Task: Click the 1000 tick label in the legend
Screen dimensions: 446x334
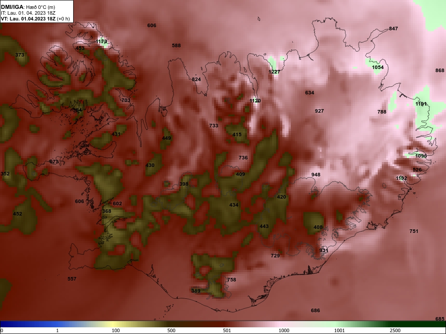Action: click(284, 330)
